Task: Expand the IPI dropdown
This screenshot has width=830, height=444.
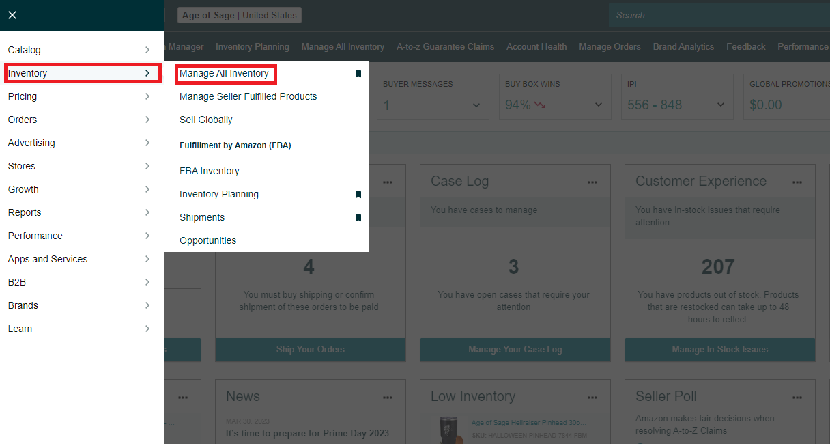Action: point(721,105)
